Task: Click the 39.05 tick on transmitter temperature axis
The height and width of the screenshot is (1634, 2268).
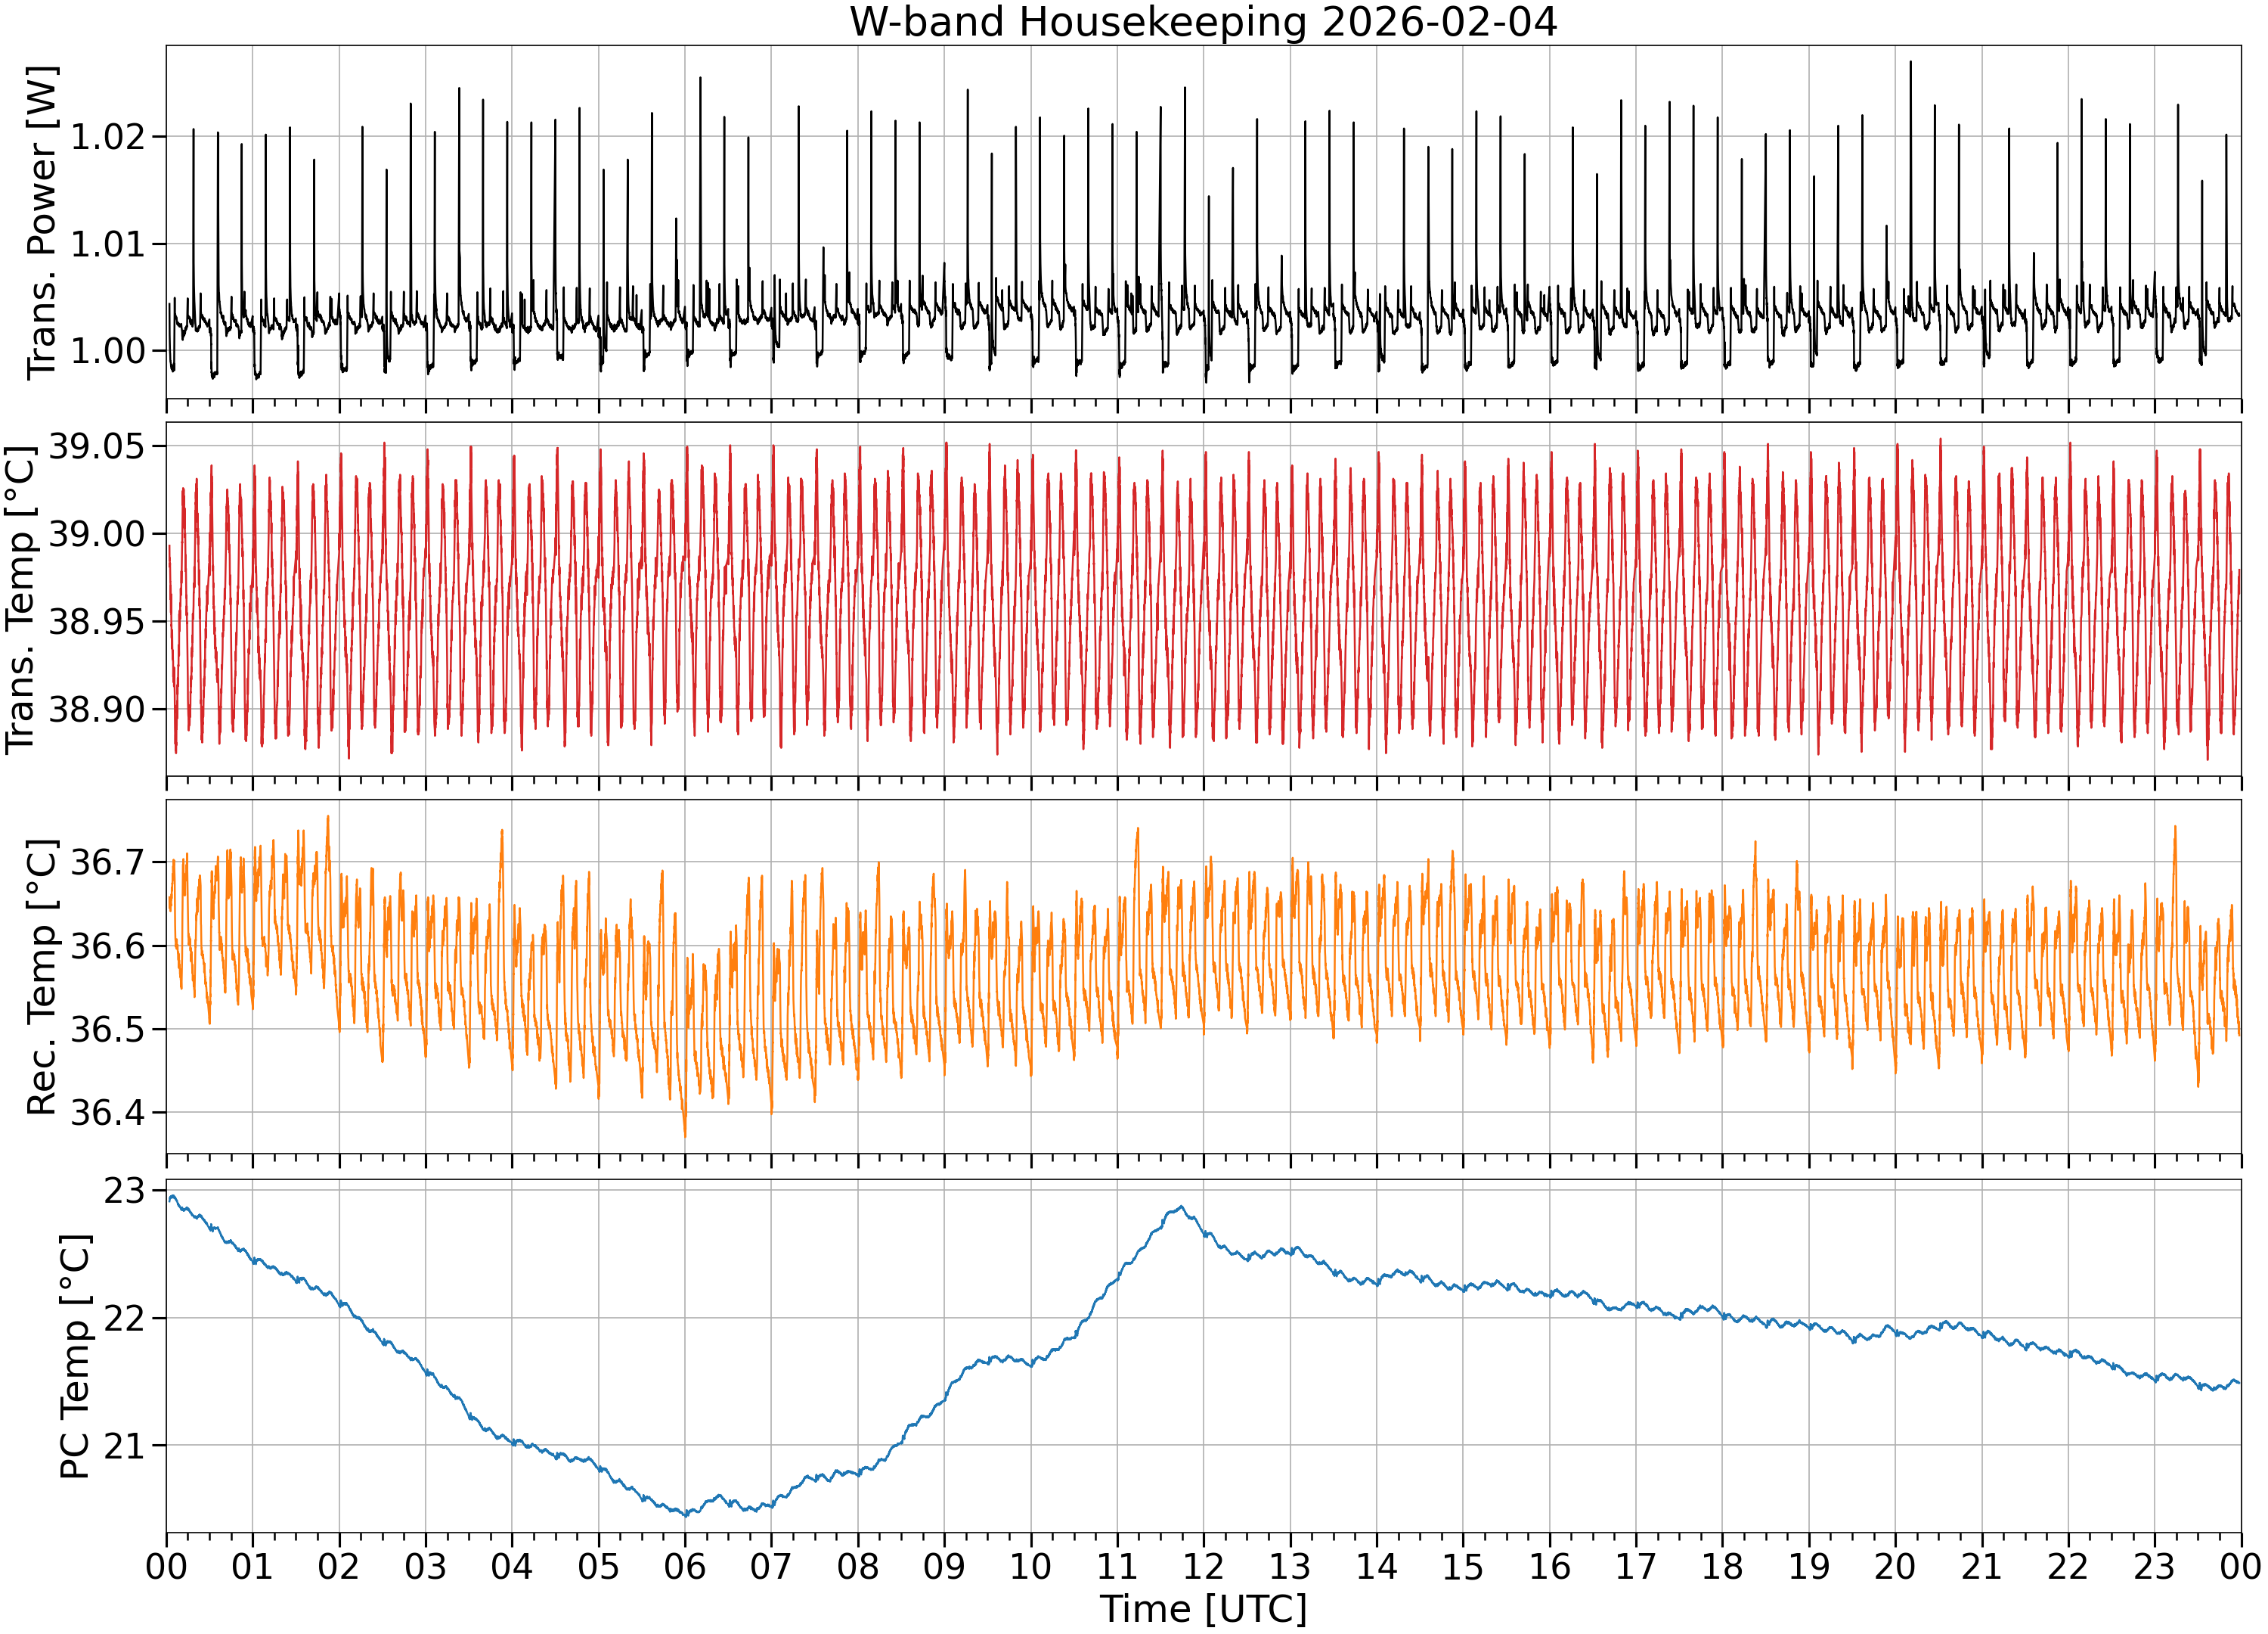Action: click(97, 446)
